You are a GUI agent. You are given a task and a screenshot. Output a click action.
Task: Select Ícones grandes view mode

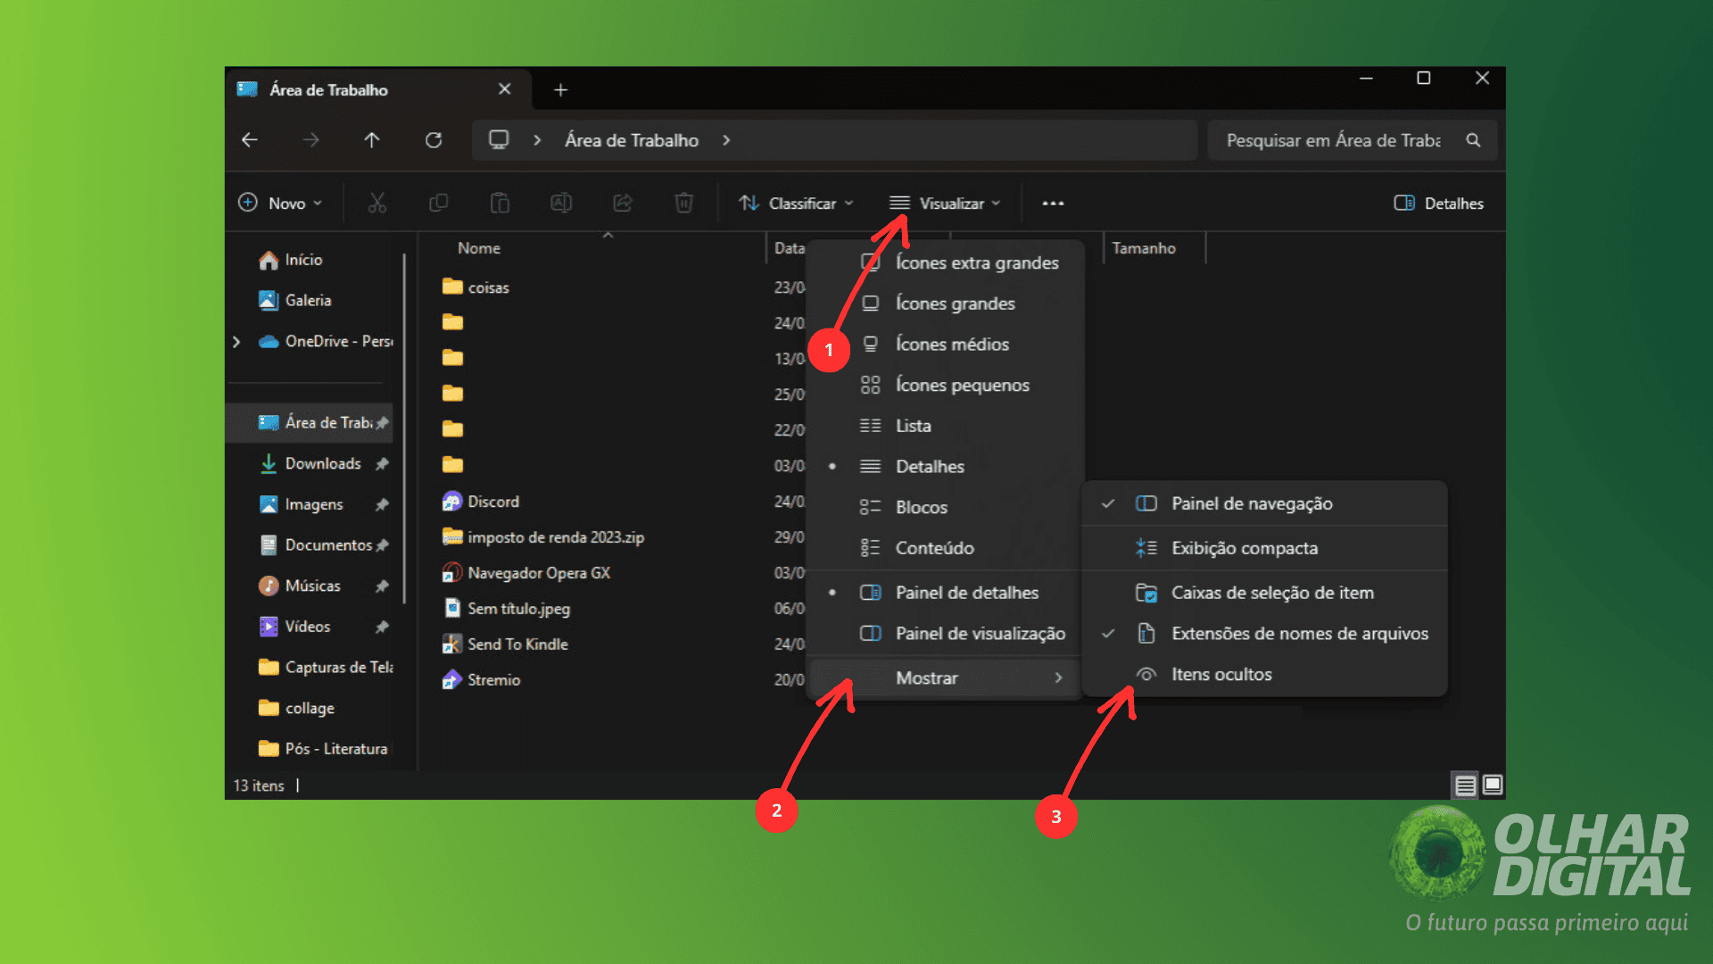(955, 303)
